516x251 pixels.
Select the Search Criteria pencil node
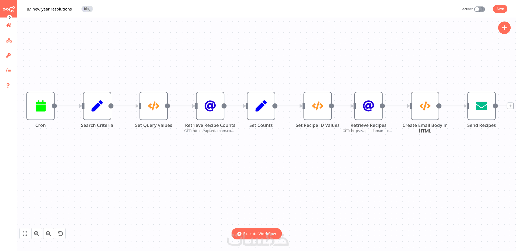click(x=97, y=106)
